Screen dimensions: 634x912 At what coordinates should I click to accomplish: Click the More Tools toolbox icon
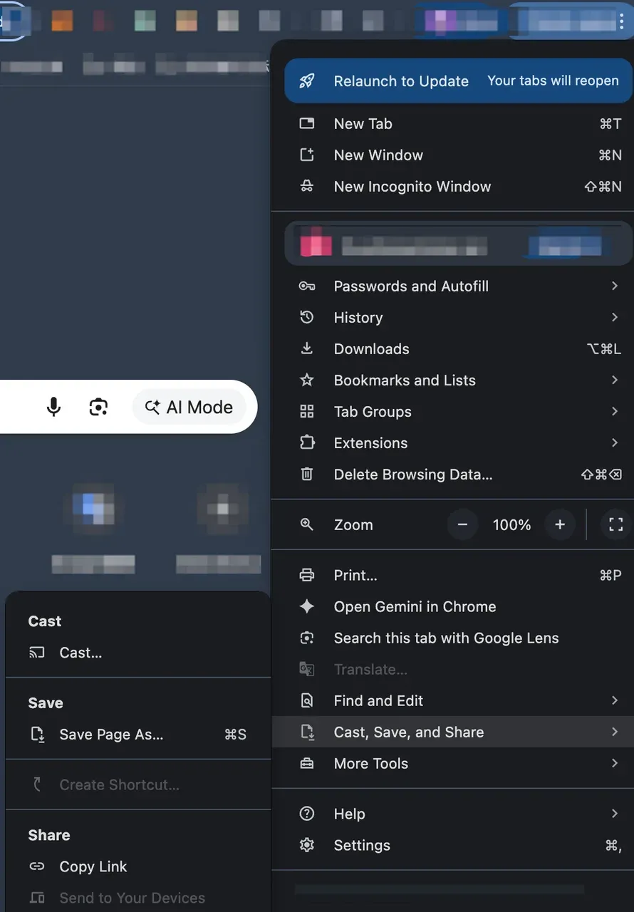(x=307, y=764)
